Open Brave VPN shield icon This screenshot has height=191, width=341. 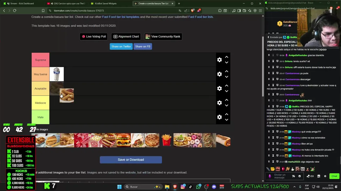click(255, 11)
